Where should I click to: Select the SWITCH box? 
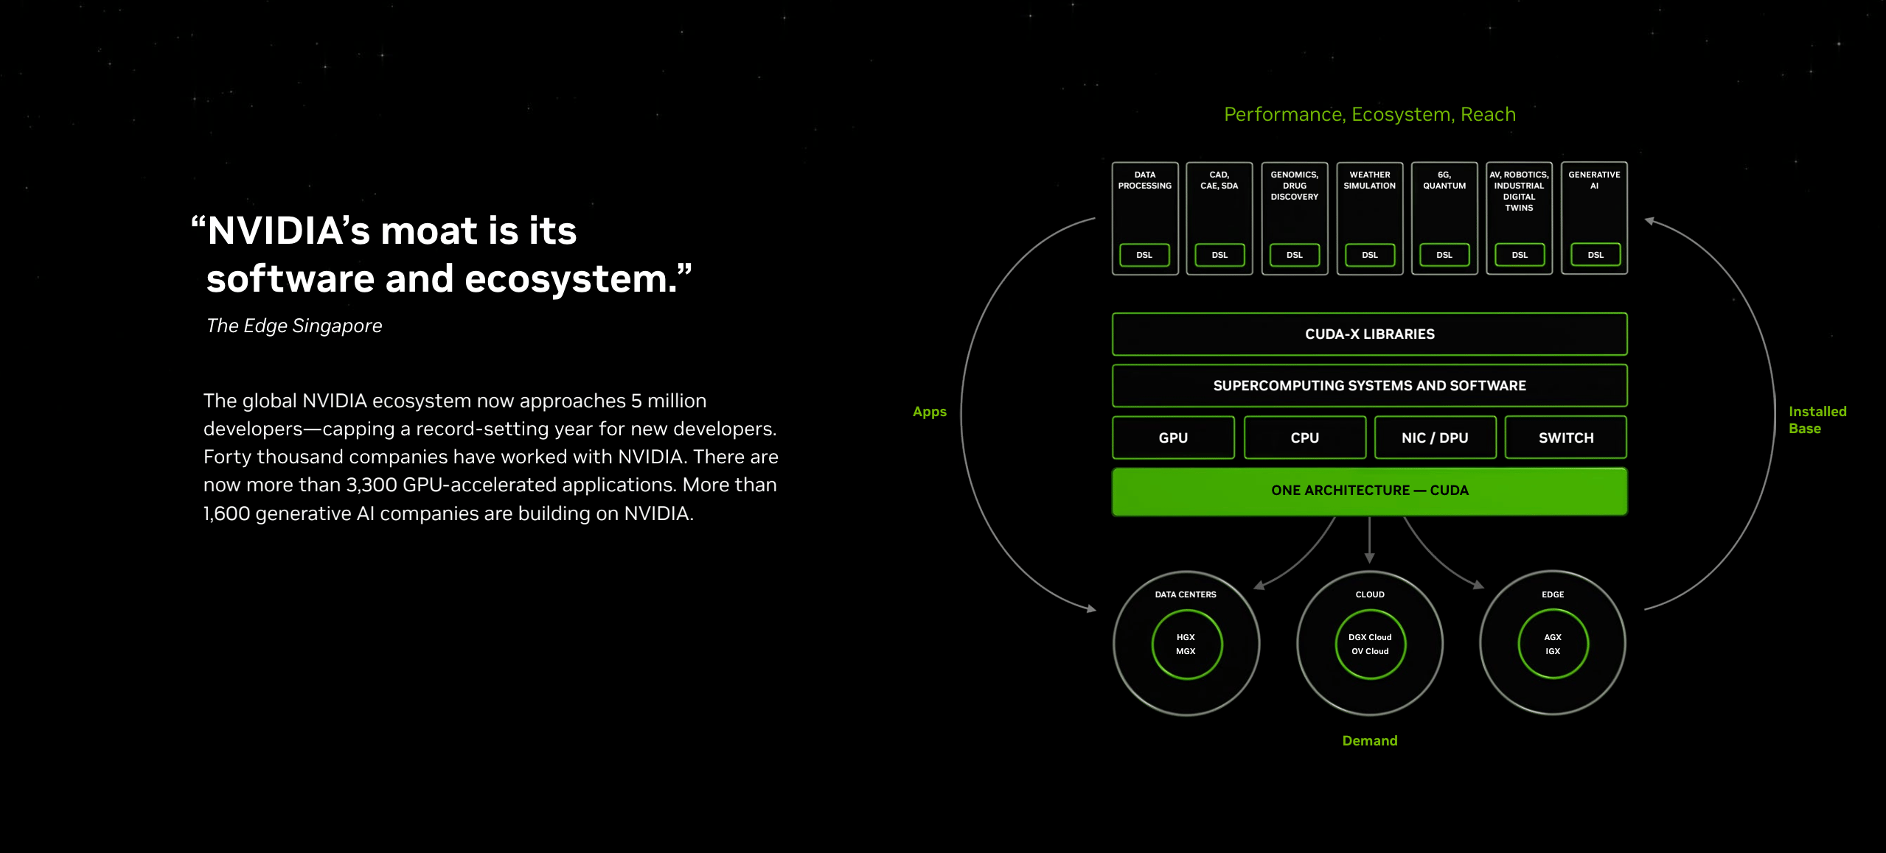pyautogui.click(x=1566, y=438)
